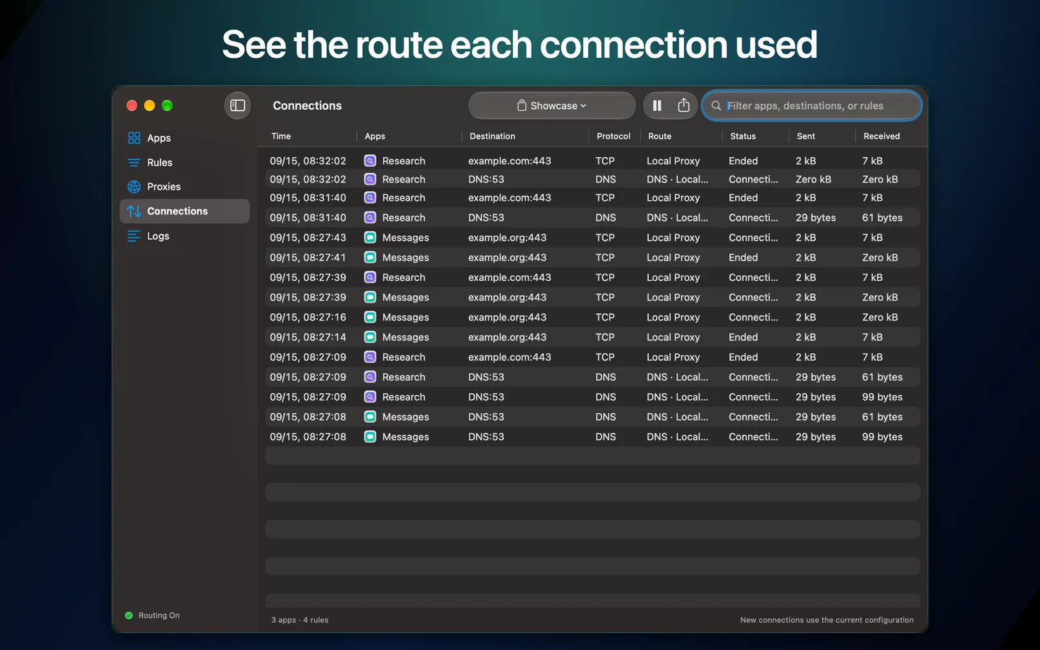Viewport: 1040px width, 650px height.
Task: Click the Logs list icon in sidebar
Action: (134, 236)
